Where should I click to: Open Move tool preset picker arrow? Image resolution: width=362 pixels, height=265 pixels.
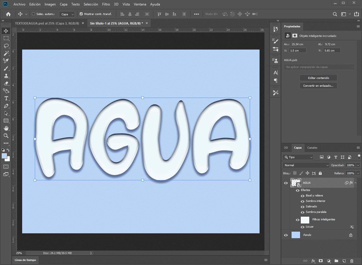pos(26,14)
